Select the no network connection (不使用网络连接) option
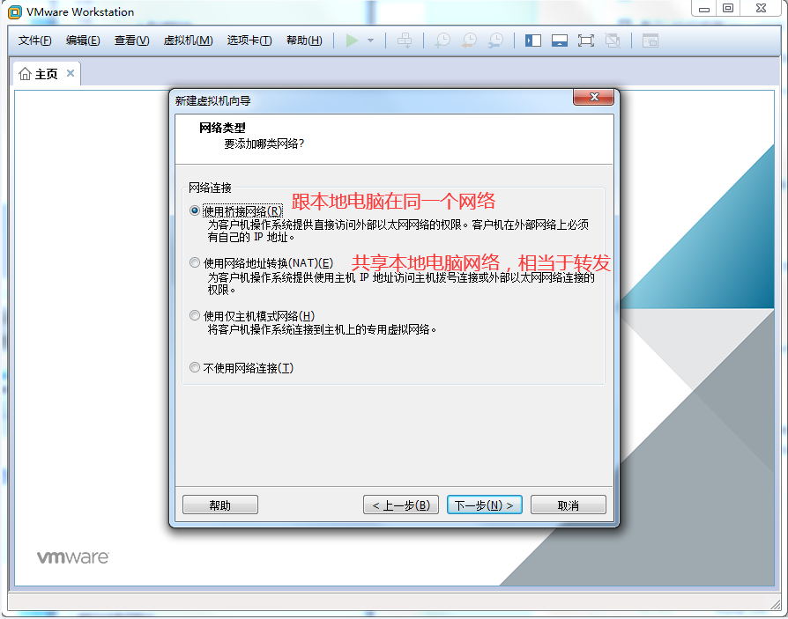This screenshot has width=788, height=619. pyautogui.click(x=195, y=368)
